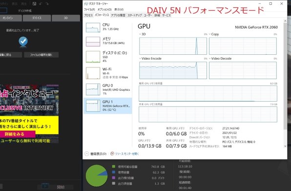Click the save icon in editor toolbar

coord(34,4)
